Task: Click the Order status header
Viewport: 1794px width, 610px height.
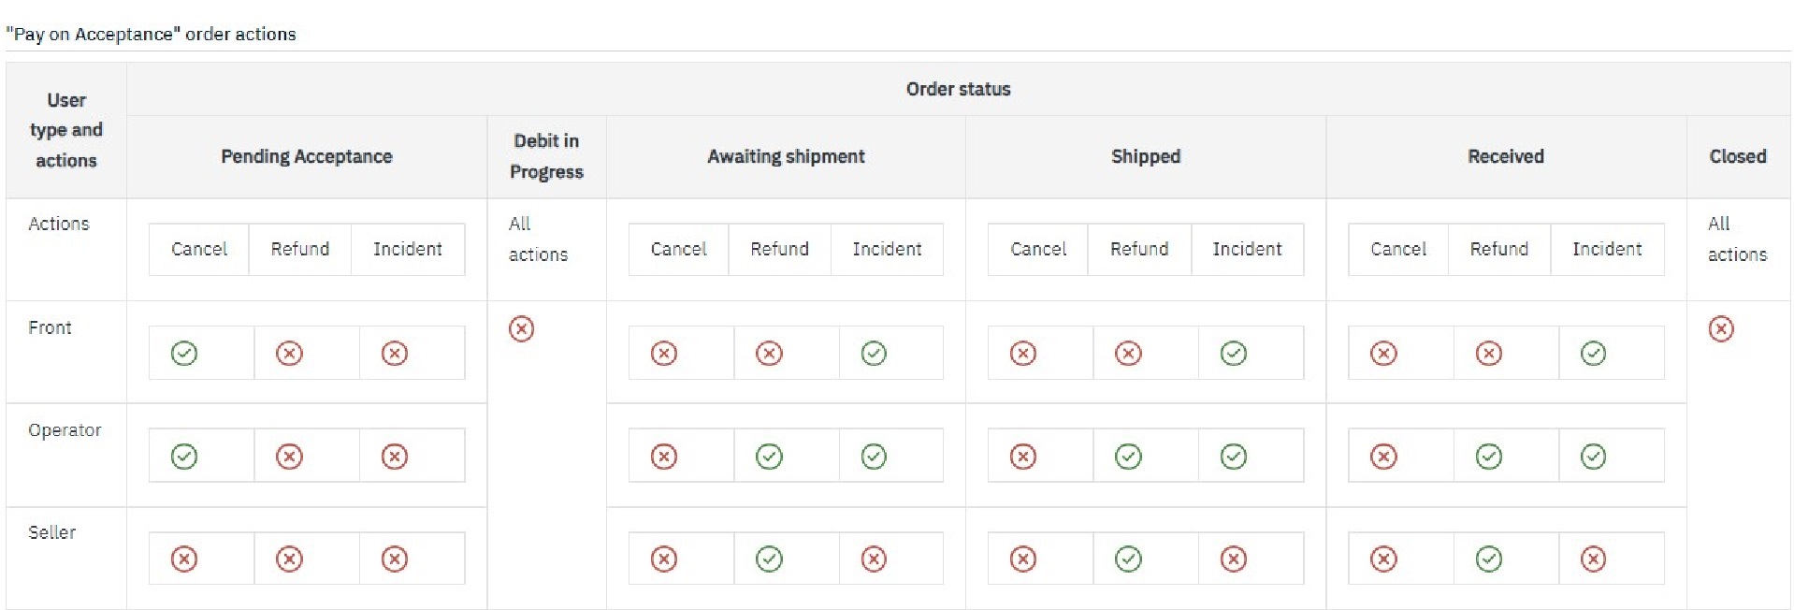Action: point(959,89)
